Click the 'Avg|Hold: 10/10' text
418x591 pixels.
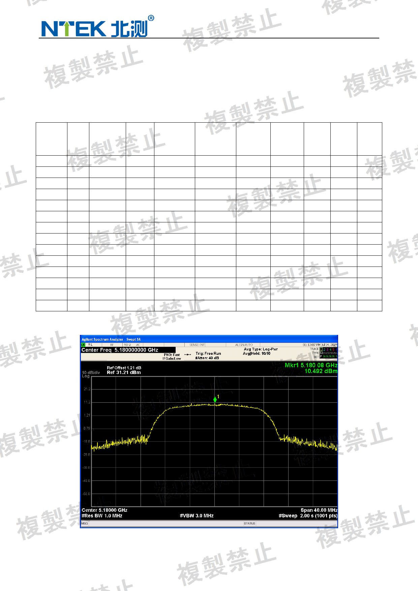click(257, 353)
